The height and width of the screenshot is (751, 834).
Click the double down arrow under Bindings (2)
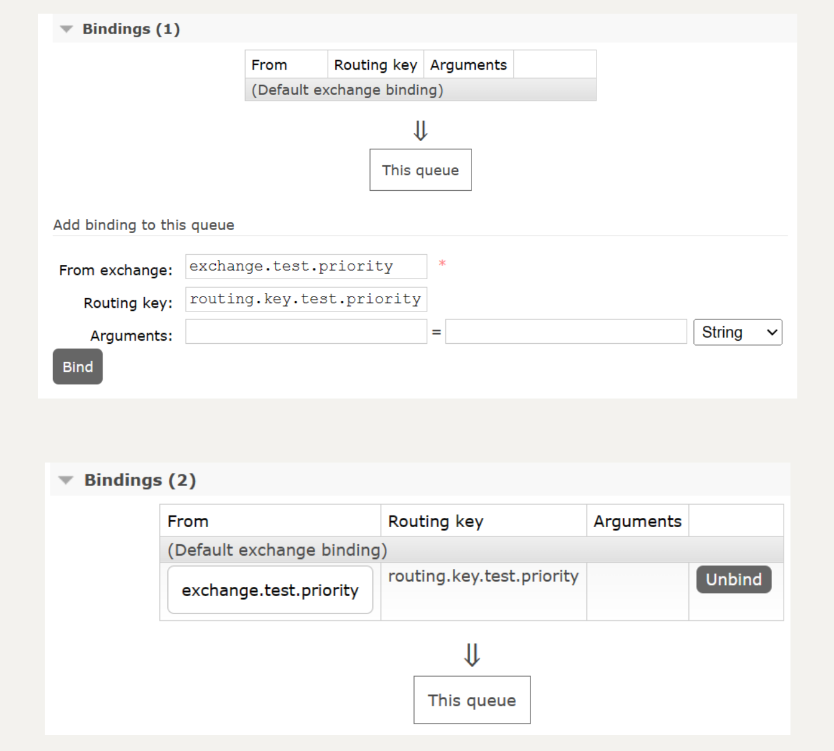(472, 655)
